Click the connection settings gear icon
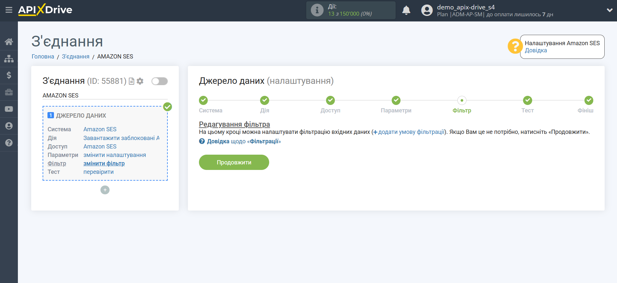Image resolution: width=617 pixels, height=283 pixels. click(140, 81)
